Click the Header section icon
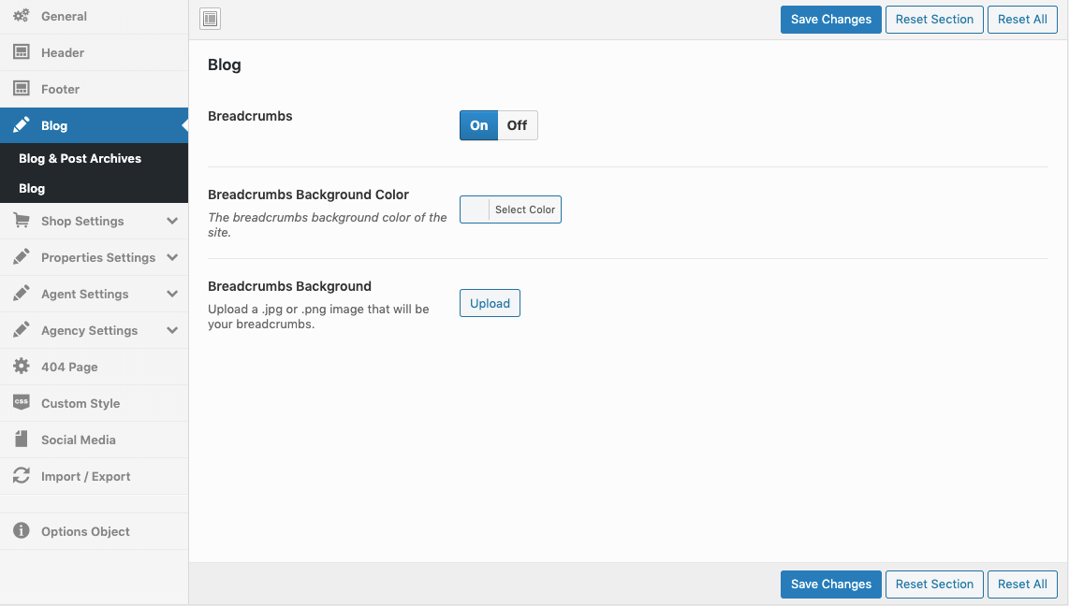 22,52
